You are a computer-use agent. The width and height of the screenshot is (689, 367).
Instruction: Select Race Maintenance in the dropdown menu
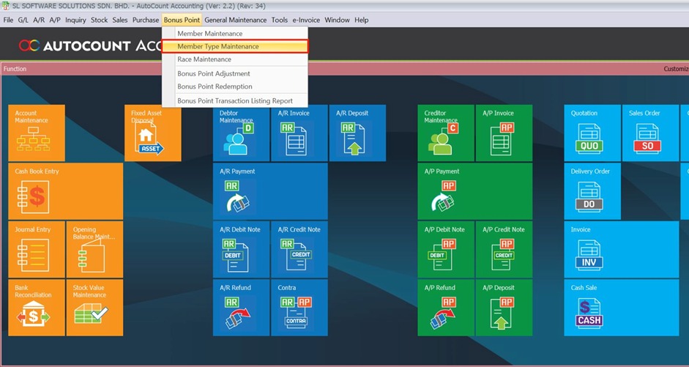click(x=204, y=59)
